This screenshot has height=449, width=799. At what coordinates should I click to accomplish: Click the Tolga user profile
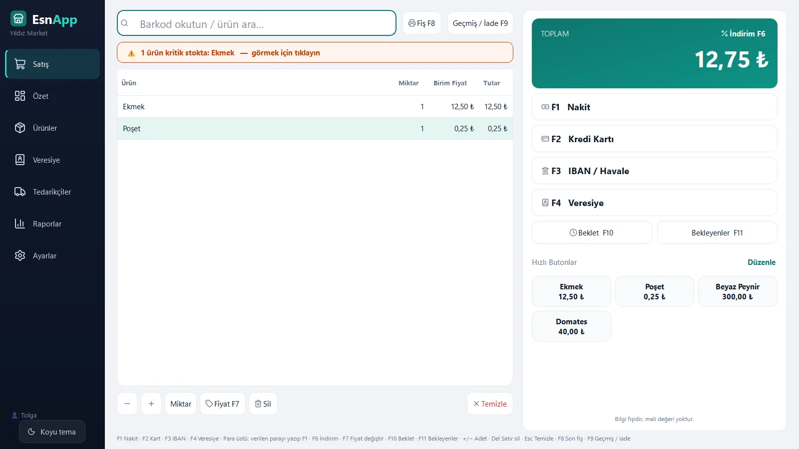pyautogui.click(x=24, y=415)
